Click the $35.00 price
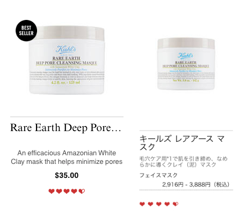 coord(67,175)
